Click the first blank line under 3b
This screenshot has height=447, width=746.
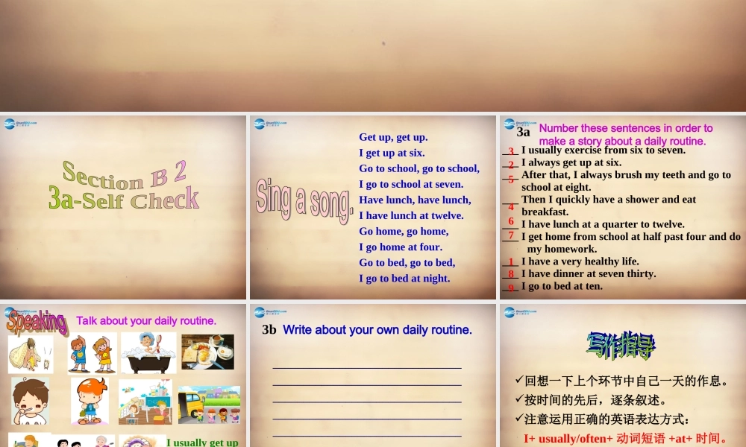tap(366, 366)
